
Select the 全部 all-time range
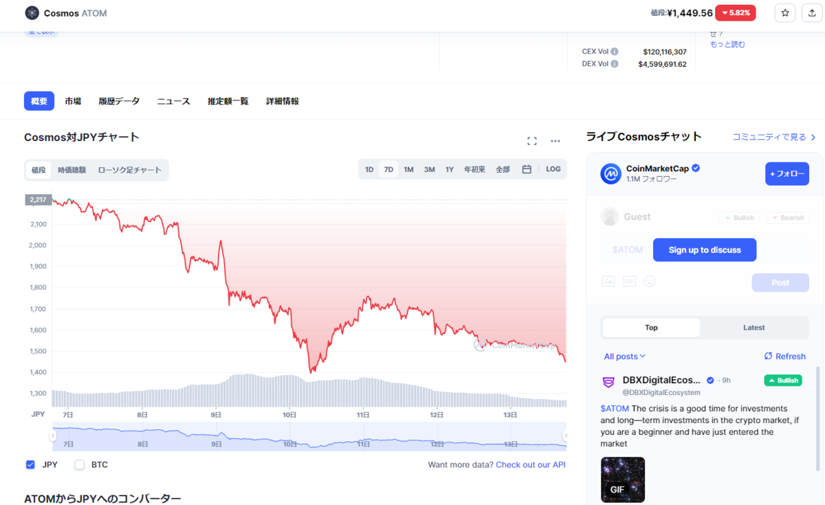(x=503, y=169)
